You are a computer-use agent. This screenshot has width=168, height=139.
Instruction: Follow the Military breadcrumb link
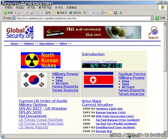pyautogui.click(x=29, y=44)
